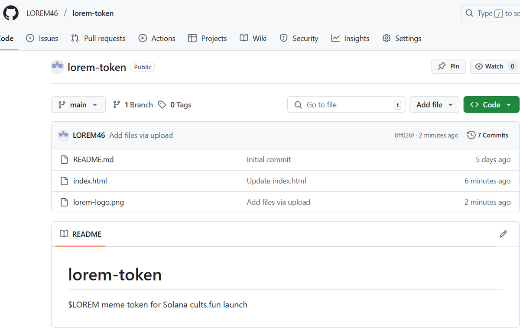This screenshot has height=333, width=520.
Task: Click the lorem-token repository title
Action: click(97, 67)
